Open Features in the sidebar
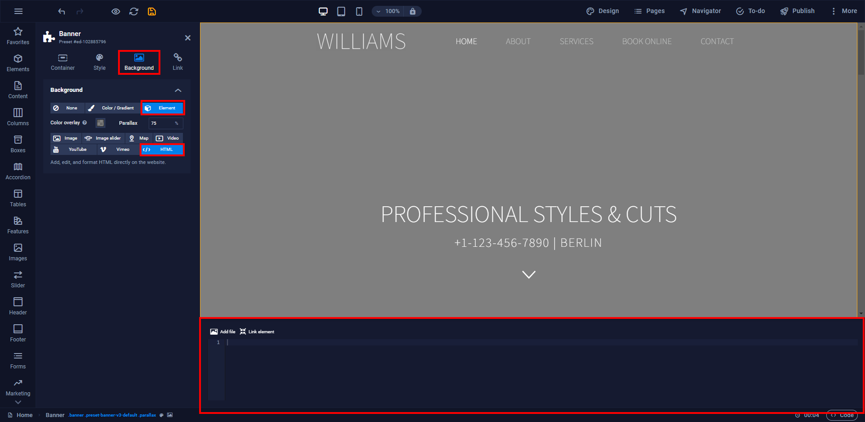Screen dimensions: 865x422 coord(18,225)
